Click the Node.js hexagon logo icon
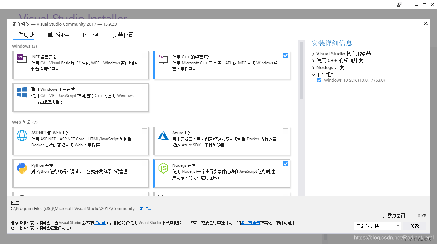The width and height of the screenshot is (437, 244). (163, 168)
